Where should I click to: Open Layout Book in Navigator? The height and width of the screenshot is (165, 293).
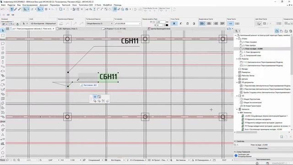coord(286,31)
